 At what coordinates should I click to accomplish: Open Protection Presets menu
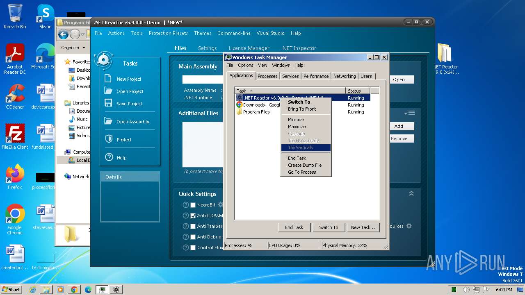pyautogui.click(x=168, y=33)
